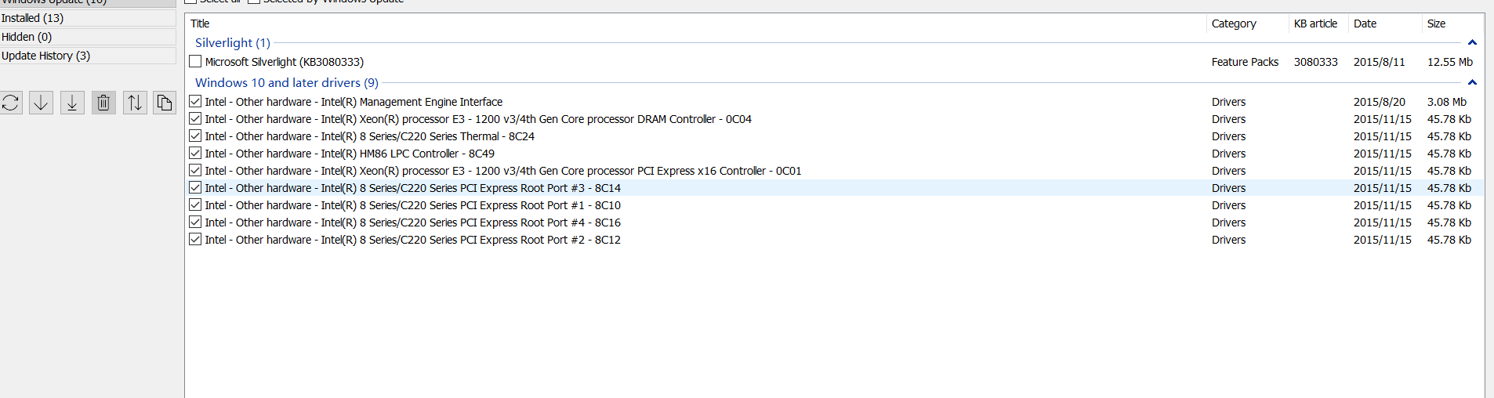Screen dimensions: 1494x398
Task: Click the 45.78 Kb size in Root Port #2 row
Action: coord(1449,240)
